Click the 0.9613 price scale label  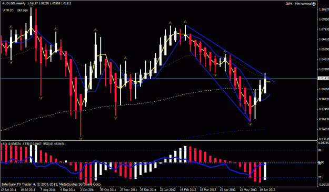pyautogui.click(x=323, y=119)
